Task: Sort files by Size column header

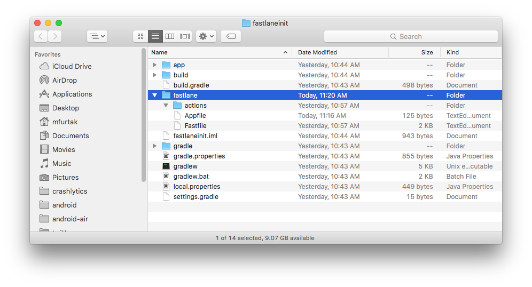Action: click(427, 52)
